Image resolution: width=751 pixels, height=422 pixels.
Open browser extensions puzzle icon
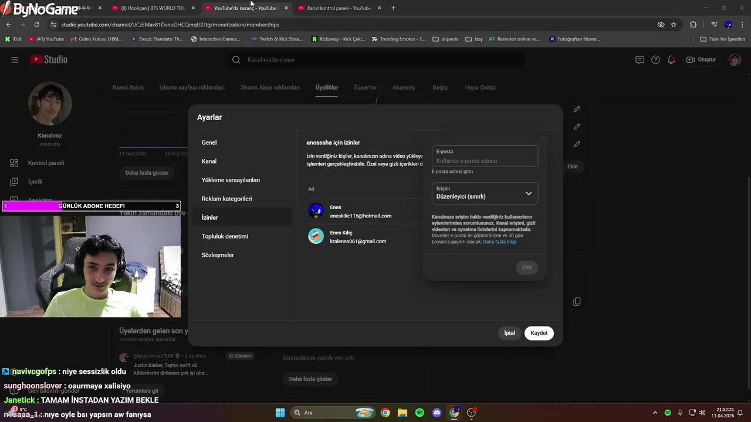point(693,25)
